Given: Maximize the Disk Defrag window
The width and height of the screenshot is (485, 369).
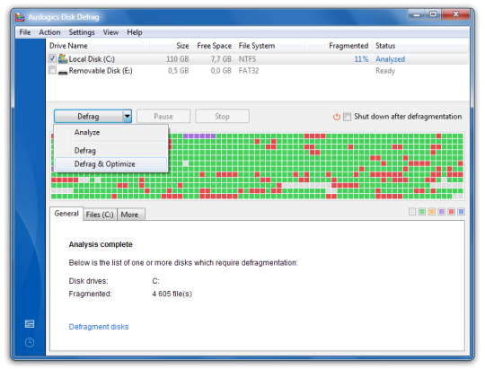Looking at the screenshot, I should point(433,14).
